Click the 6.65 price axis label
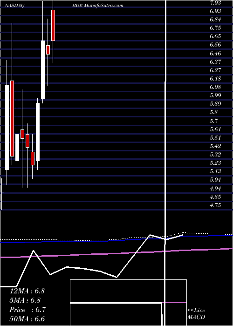Screen dimensions: 233x326 tap(215, 36)
